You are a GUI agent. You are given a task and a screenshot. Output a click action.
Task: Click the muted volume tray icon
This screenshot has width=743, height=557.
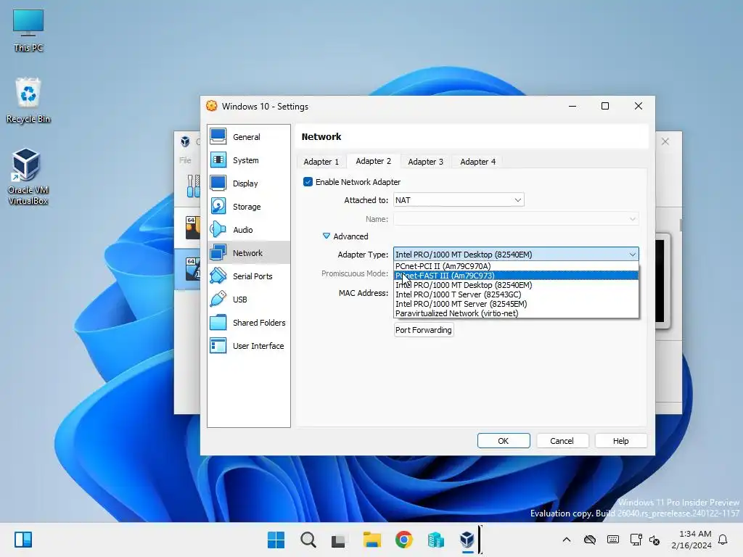click(x=654, y=540)
